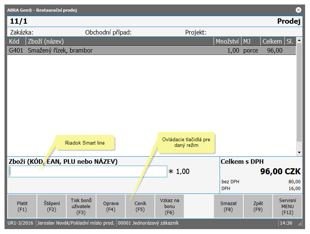This screenshot has width=310, height=234.
Task: Click the MJ column header
Action: point(250,41)
